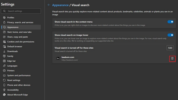Click the Start, home, and new tabs icon

[x=4, y=32]
